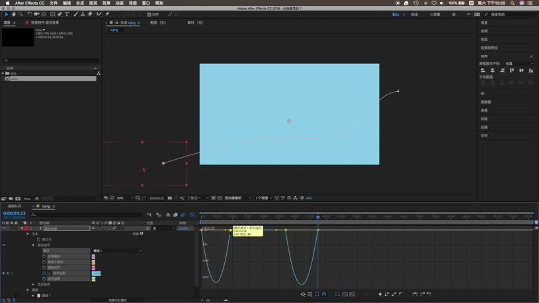The image size is (539, 303).
Task: Expand the More Options group
Action: click(33, 285)
